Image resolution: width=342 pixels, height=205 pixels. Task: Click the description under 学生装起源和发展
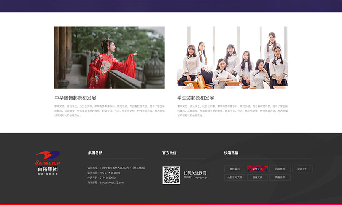232,111
